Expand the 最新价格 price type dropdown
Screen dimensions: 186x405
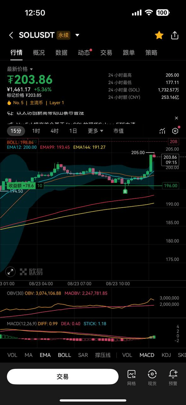pos(31,69)
